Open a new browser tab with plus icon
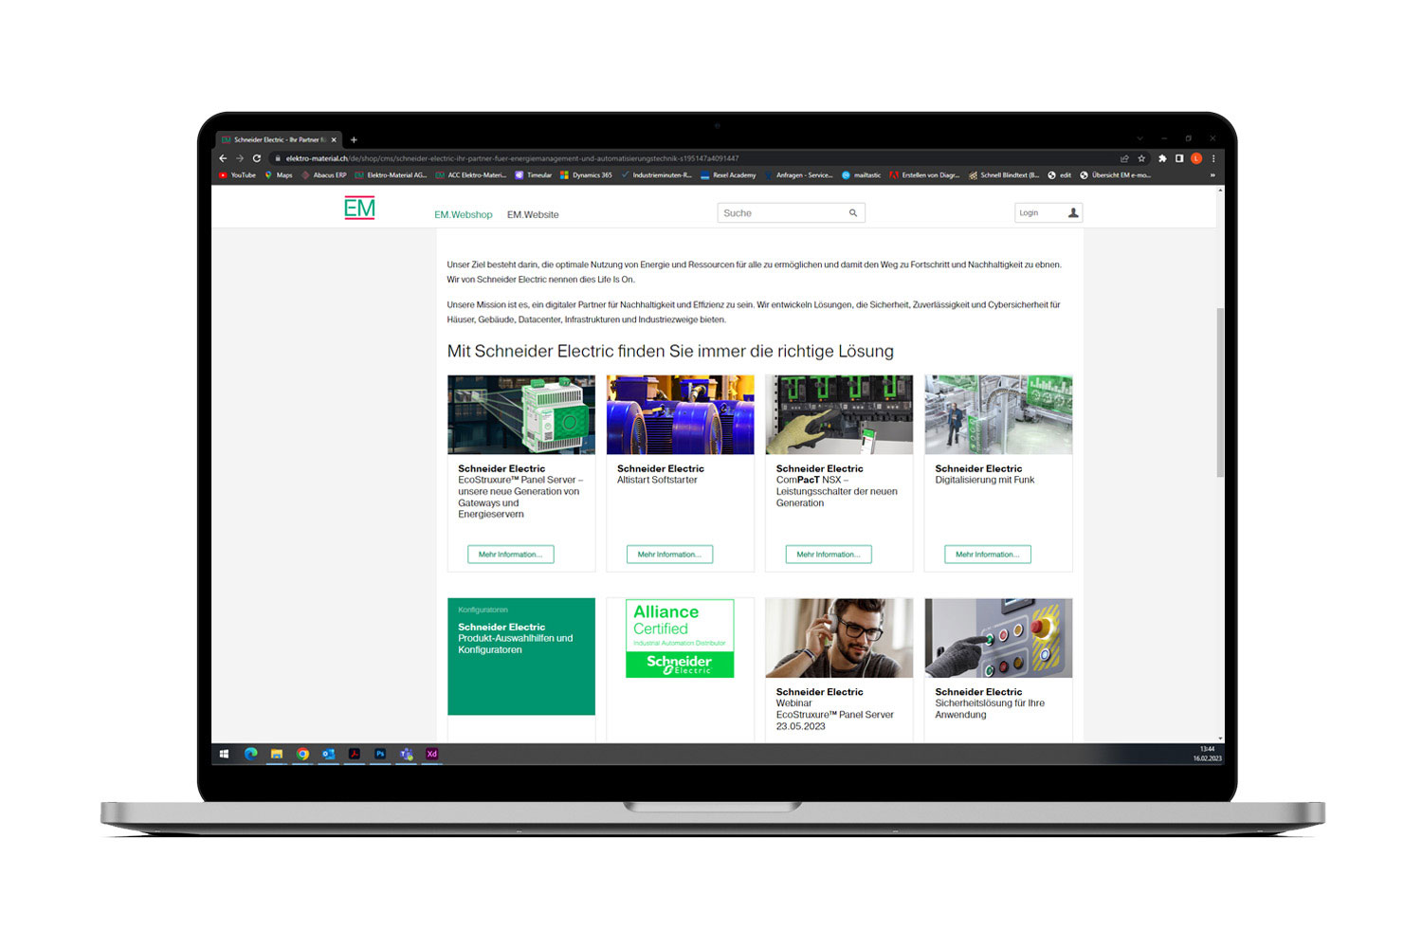1422x948 pixels. coord(354,139)
